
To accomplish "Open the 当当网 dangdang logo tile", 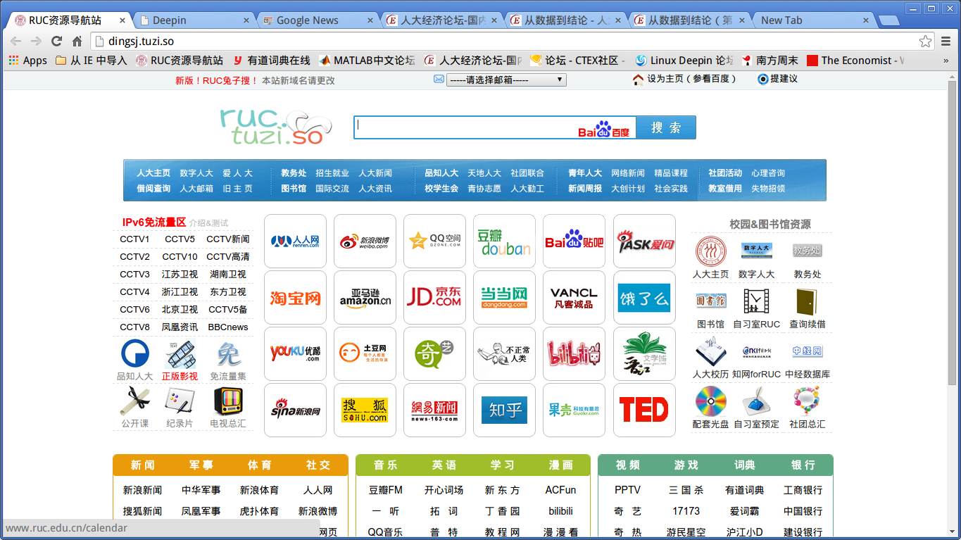I will [x=504, y=298].
